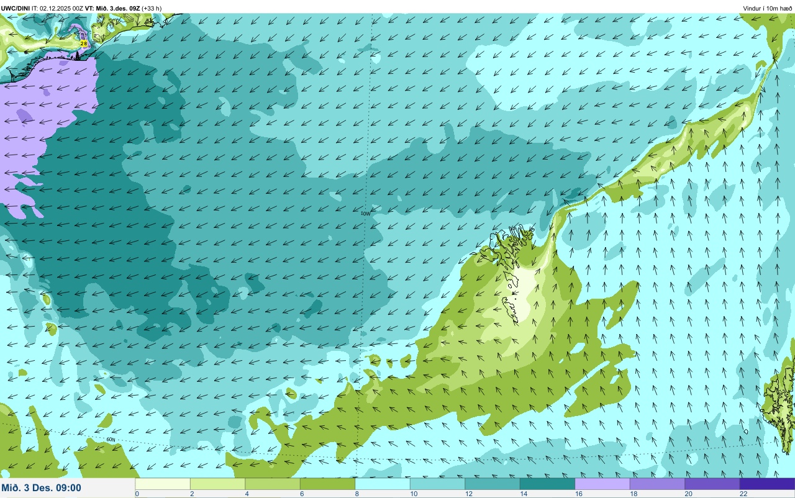
Task: Click the legend value 18
Action: click(x=634, y=494)
